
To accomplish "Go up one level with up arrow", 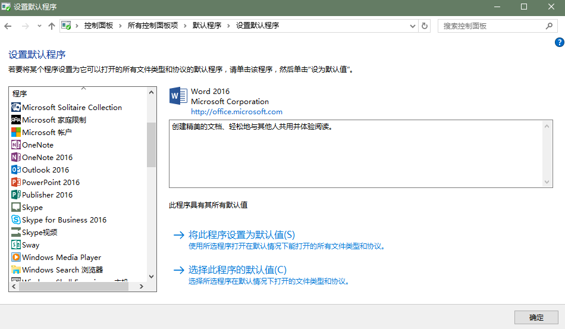I will pyautogui.click(x=52, y=26).
